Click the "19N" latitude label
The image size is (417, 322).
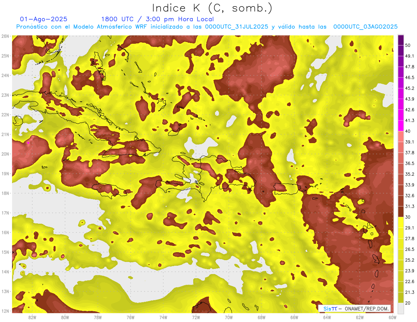click(x=5, y=173)
